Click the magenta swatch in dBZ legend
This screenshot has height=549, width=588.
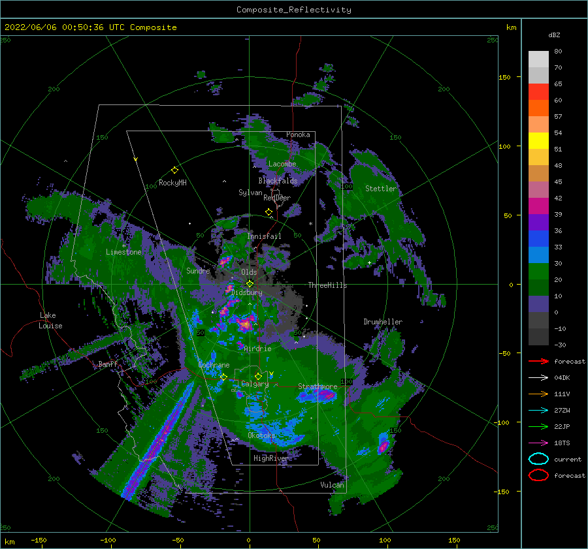point(538,206)
